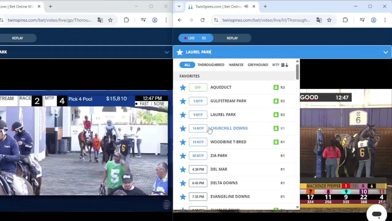Select Churchill Downs track
This screenshot has height=221, width=392.
pyautogui.click(x=229, y=128)
